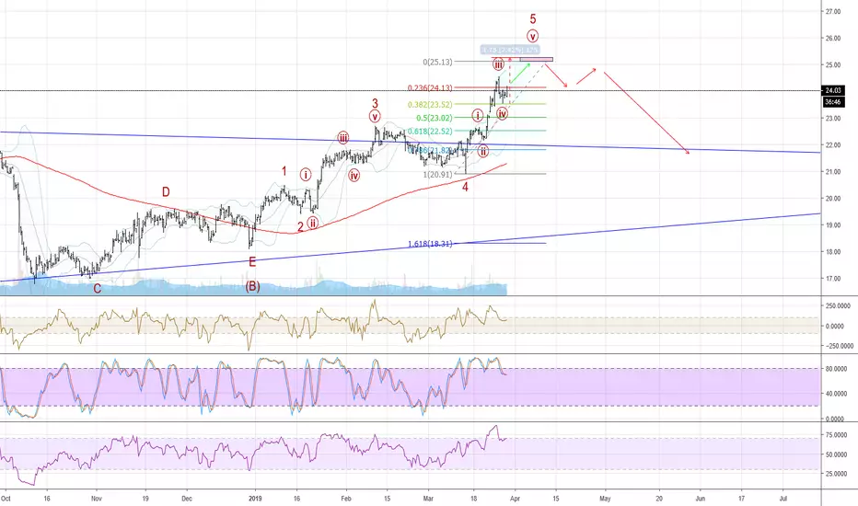Click the 19.00 price axis label
858x506 pixels.
833,225
